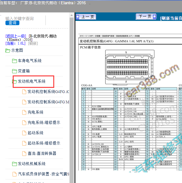The image size is (182, 183).
Task: Click the APS.2 电源 table cell
Action: point(102,127)
